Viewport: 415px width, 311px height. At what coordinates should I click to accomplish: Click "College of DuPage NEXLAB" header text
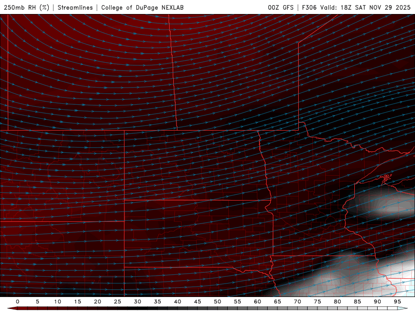[142, 7]
